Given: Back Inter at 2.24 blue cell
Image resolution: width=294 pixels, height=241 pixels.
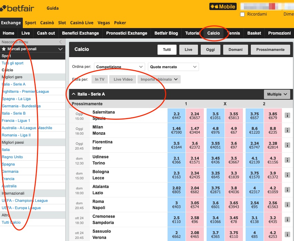Looking at the screenshot, I should pos(254,145).
